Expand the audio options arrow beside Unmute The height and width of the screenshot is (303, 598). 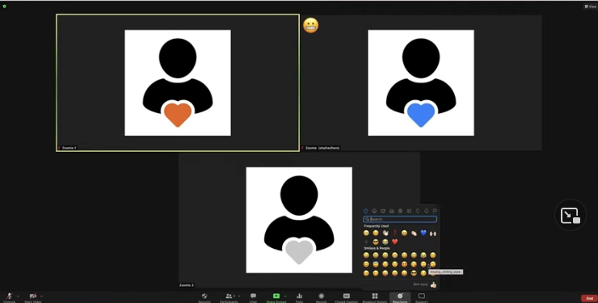pos(18,296)
